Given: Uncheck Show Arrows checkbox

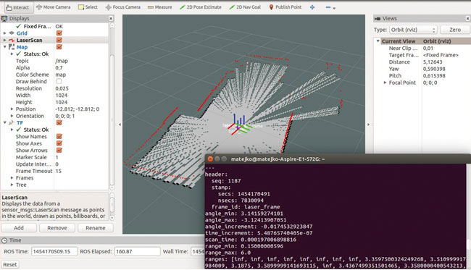Looking at the screenshot, I should [x=59, y=151].
